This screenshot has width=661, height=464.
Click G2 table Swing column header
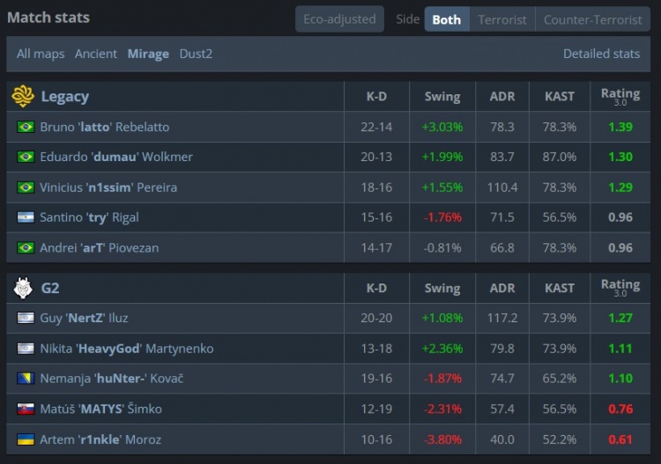coord(442,288)
